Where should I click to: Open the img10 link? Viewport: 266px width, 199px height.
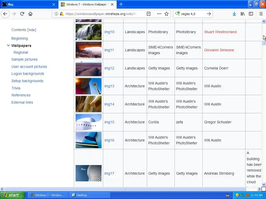pyautogui.click(x=109, y=32)
